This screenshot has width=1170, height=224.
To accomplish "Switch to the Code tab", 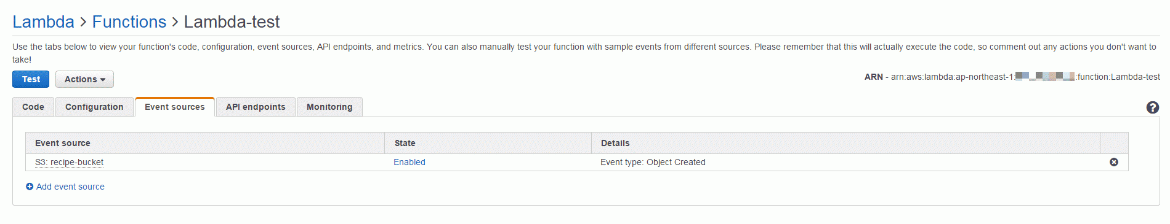I will 33,107.
